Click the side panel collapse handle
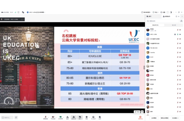Image resolution: width=184 pixels, height=121 pixels. point(144,68)
